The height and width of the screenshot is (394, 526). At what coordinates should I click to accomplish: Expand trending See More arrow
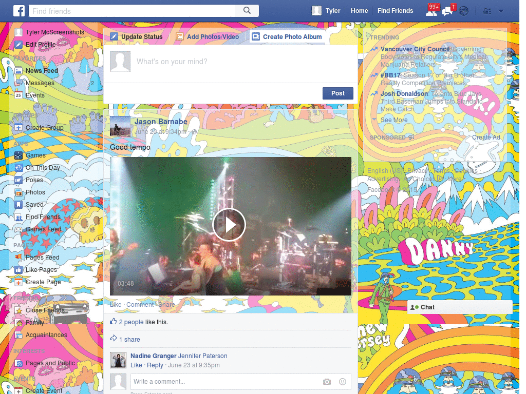(374, 119)
